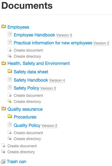Click the document icon next to Safety Policy

[10, 88]
